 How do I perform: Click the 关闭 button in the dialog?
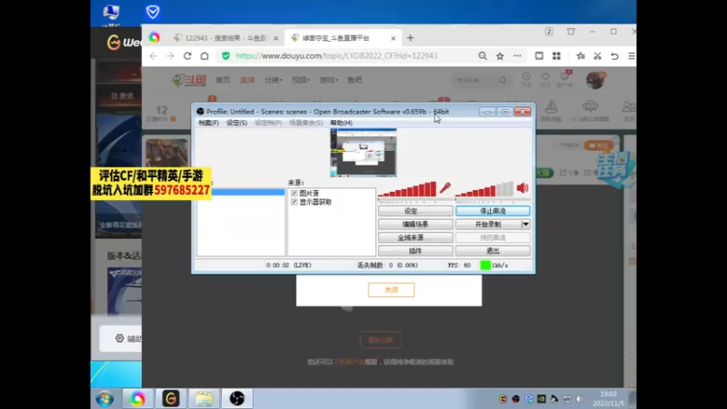(x=392, y=290)
